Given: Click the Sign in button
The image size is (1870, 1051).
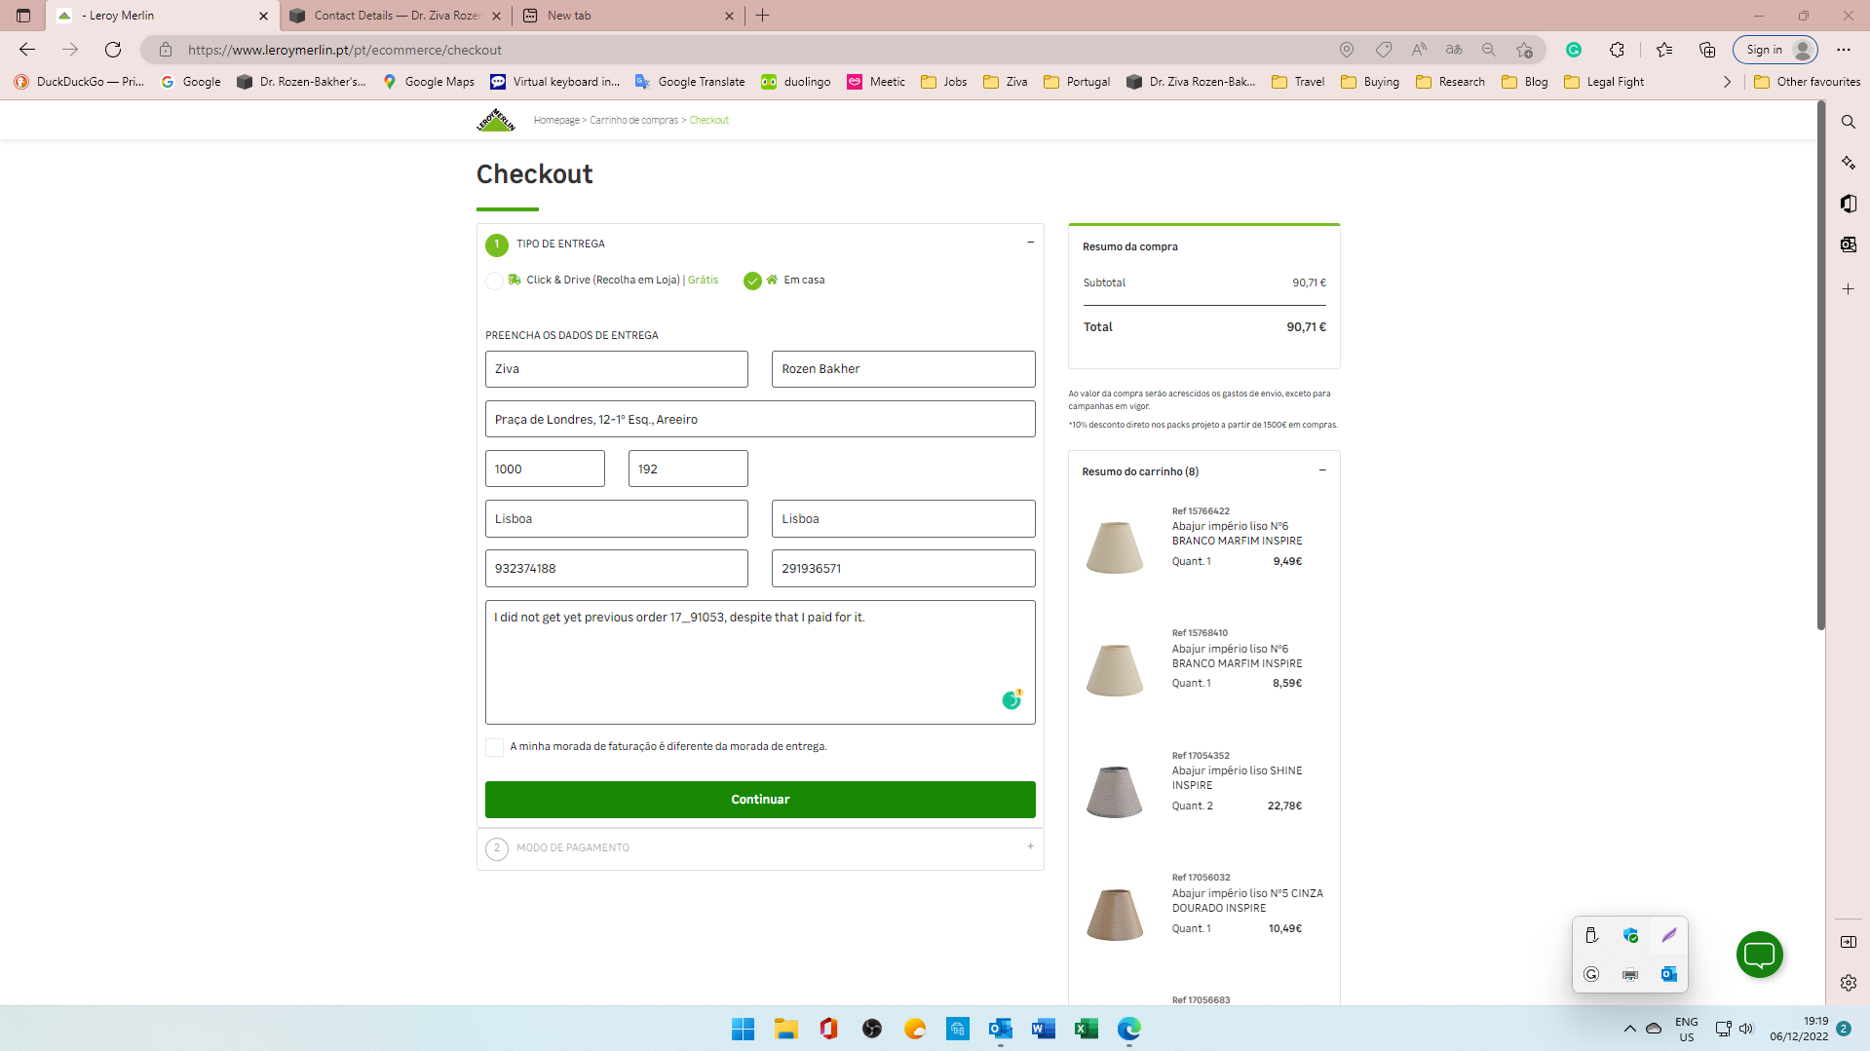Looking at the screenshot, I should click(x=1775, y=50).
